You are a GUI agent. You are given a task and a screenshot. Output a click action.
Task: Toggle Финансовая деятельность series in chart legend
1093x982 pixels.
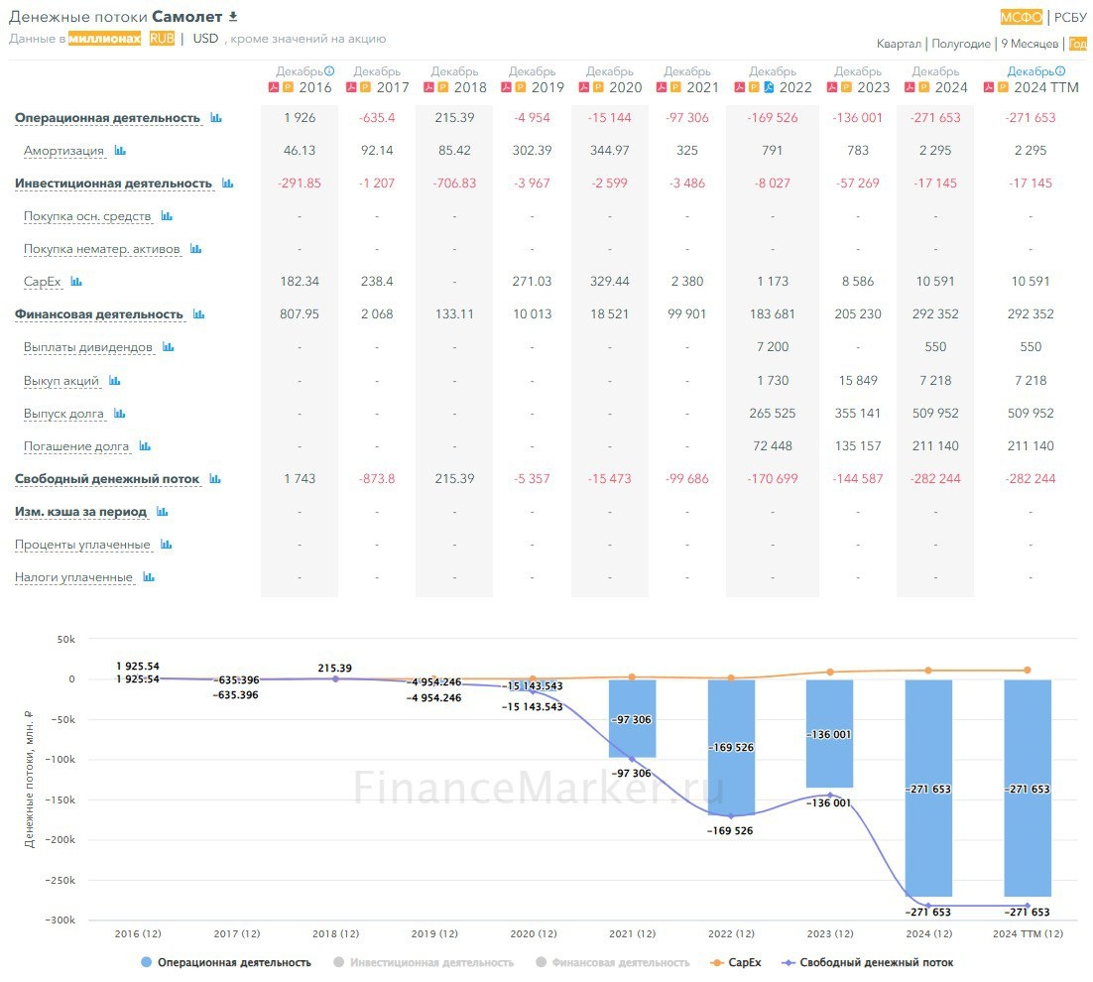(x=613, y=962)
